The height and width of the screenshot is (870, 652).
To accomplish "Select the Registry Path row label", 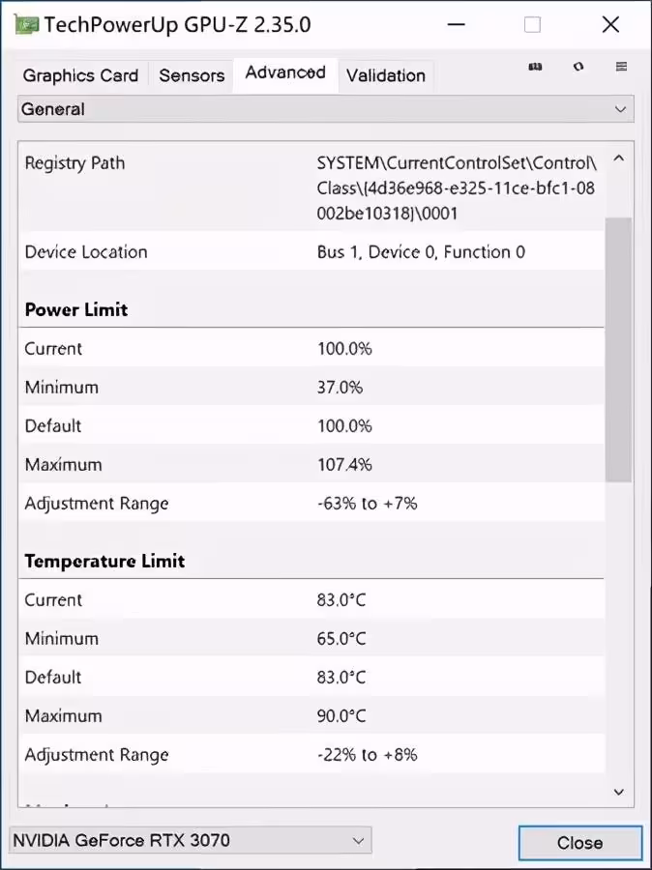I will pyautogui.click(x=75, y=163).
